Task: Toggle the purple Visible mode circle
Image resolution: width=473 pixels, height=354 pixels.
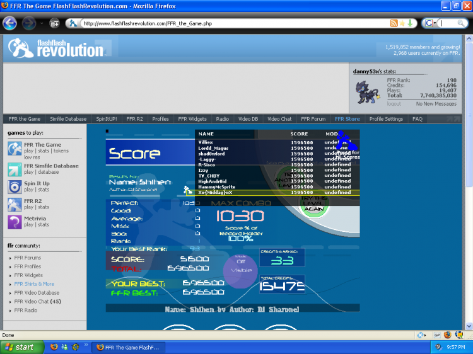Action: [241, 270]
